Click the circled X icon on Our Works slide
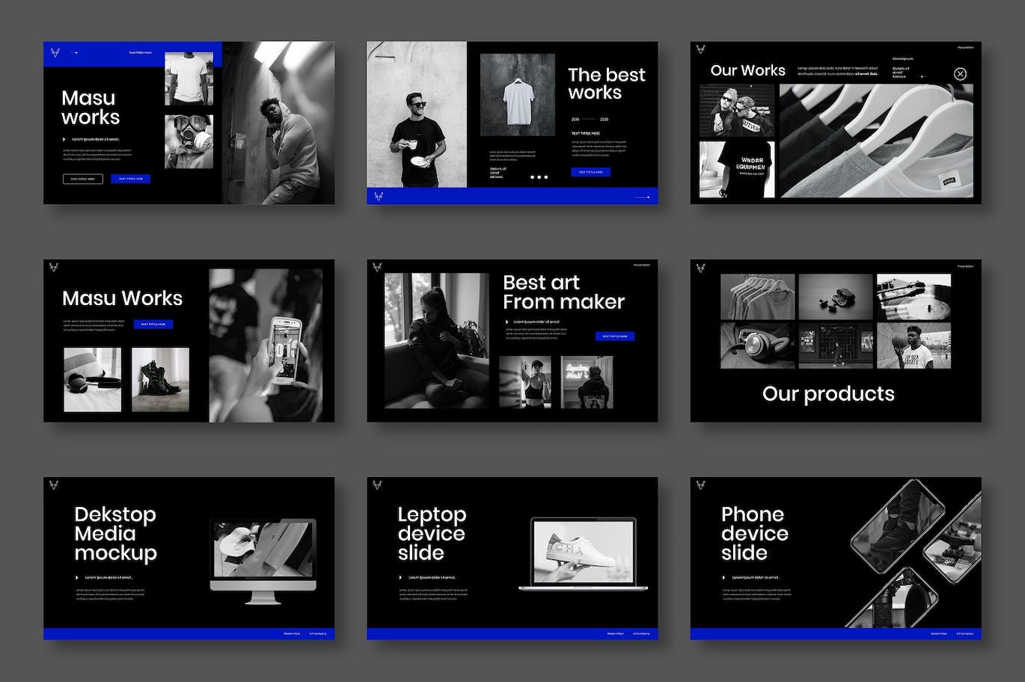The image size is (1025, 682). (960, 73)
